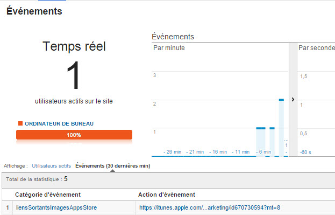Click the -60 s axis label
Image resolution: width=335 pixels, height=215 pixels.
[305, 152]
